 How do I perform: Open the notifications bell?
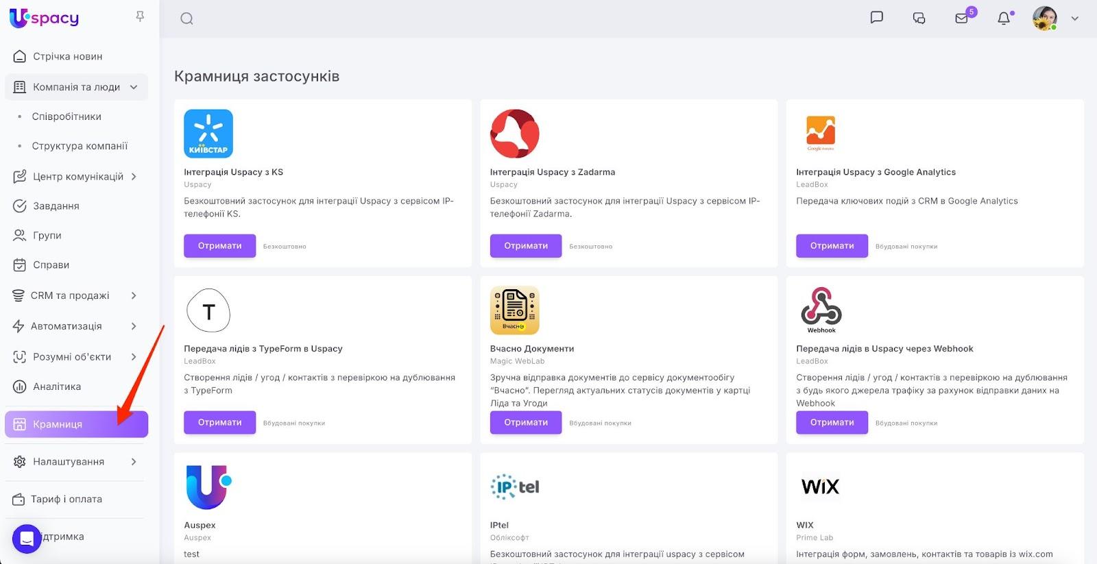point(1004,19)
